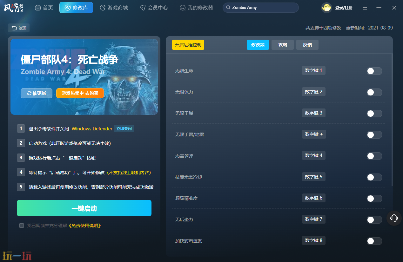Open the 游戏商城 tab

(114, 8)
